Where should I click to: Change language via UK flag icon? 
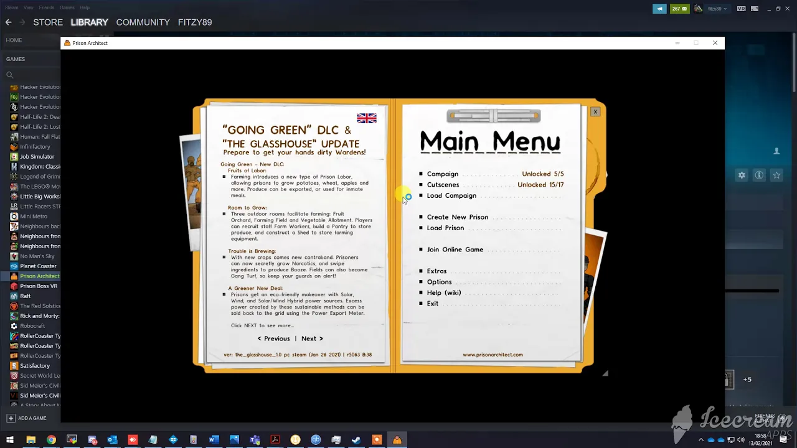click(x=367, y=118)
